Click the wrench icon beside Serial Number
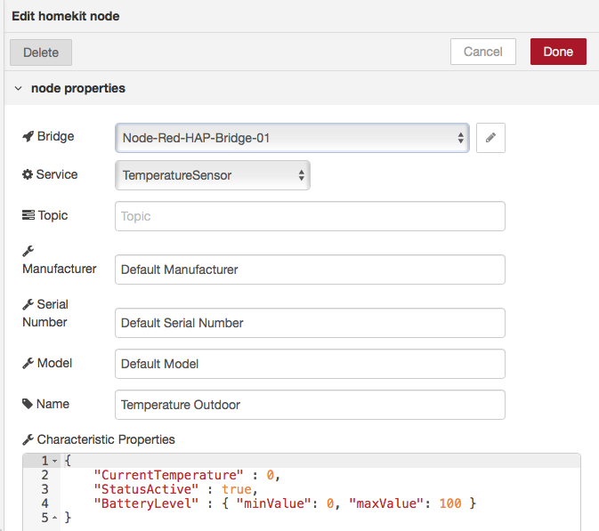This screenshot has height=531, width=599. (28, 304)
